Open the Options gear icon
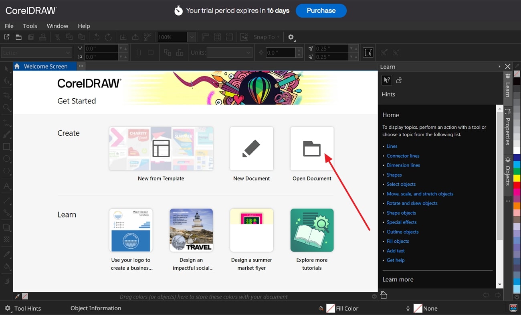Screen dimensions: 521x315 [x=291, y=37]
